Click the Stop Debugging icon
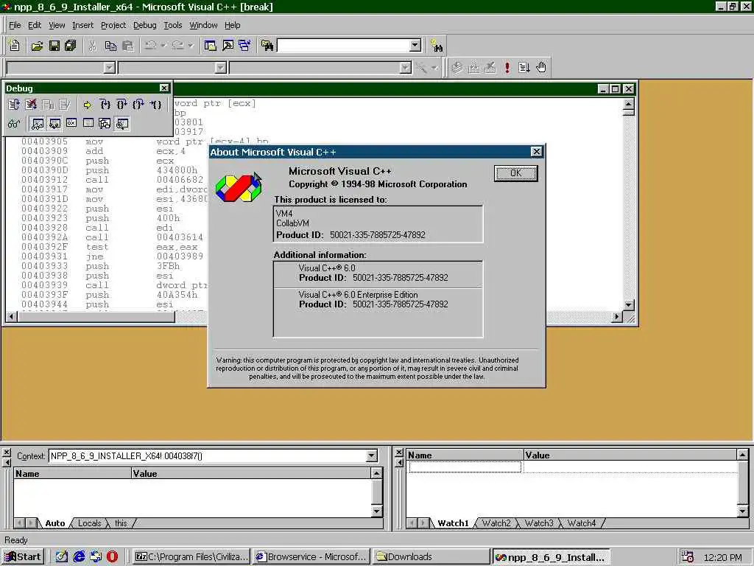This screenshot has height=566, width=754. click(31, 105)
